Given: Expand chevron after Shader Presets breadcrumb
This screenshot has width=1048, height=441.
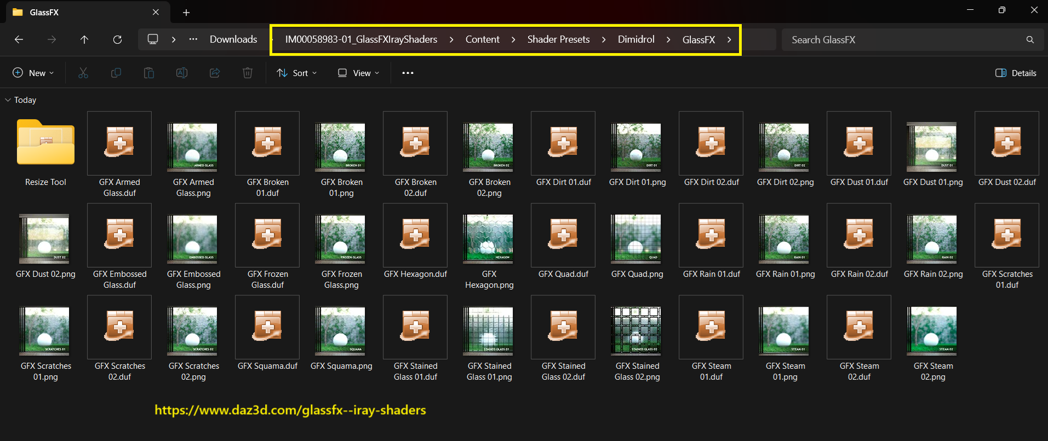Looking at the screenshot, I should [604, 39].
